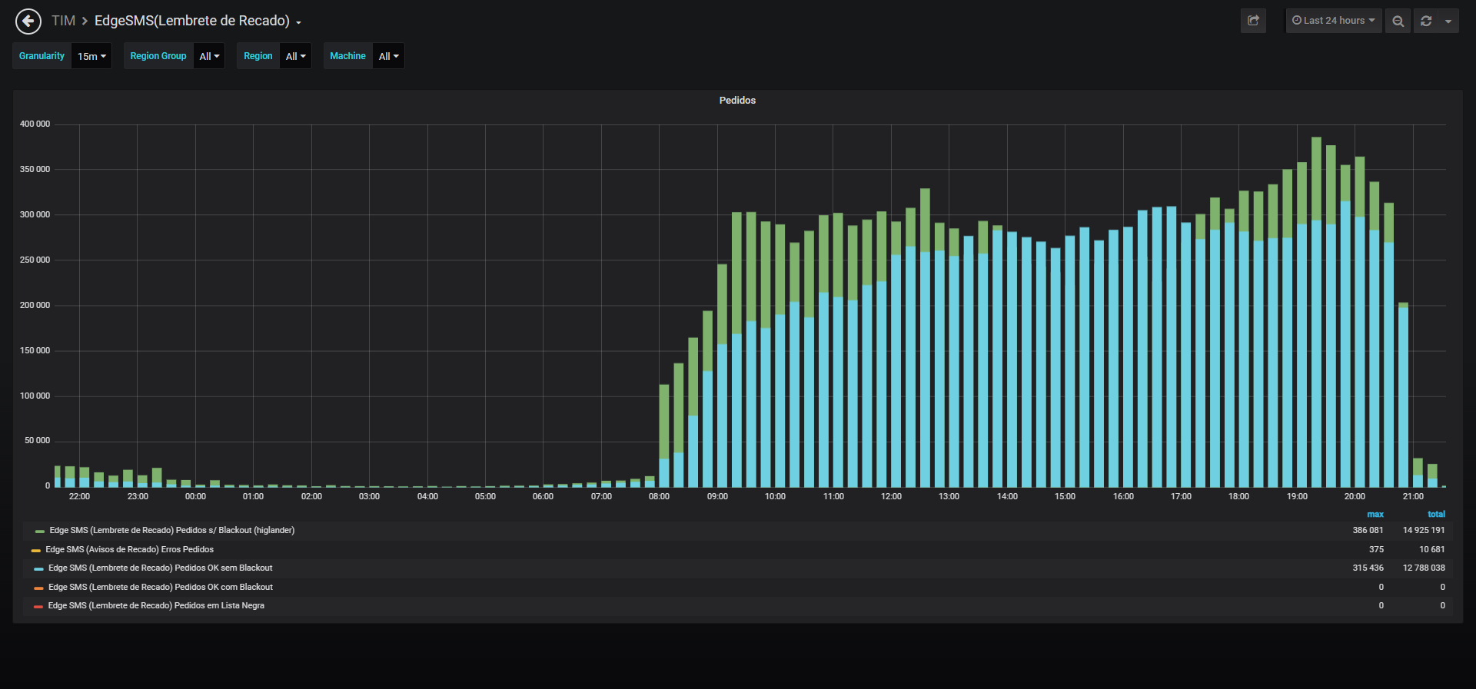Open the Granularity 15m dropdown
This screenshot has width=1476, height=689.
91,56
